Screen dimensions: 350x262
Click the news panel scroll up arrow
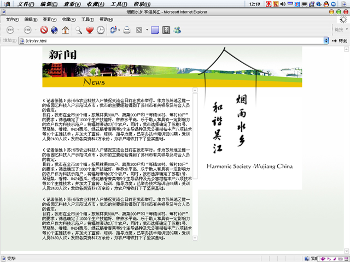click(195, 90)
